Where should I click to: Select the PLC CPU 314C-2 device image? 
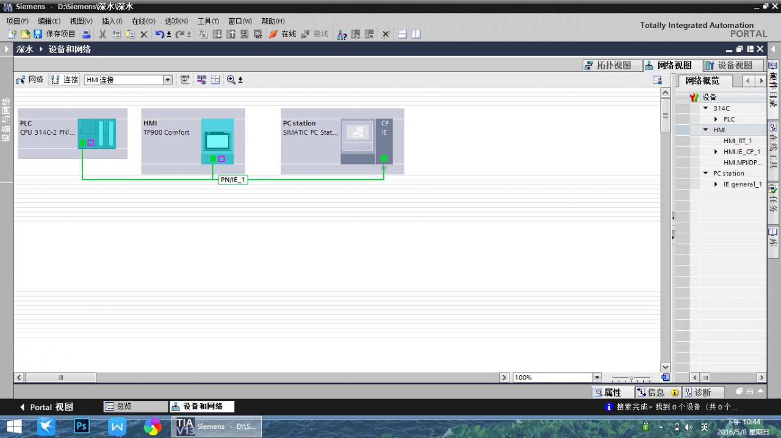pos(96,133)
